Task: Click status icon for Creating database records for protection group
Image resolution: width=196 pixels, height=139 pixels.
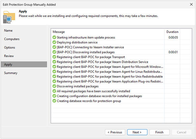Action: click(x=54, y=101)
